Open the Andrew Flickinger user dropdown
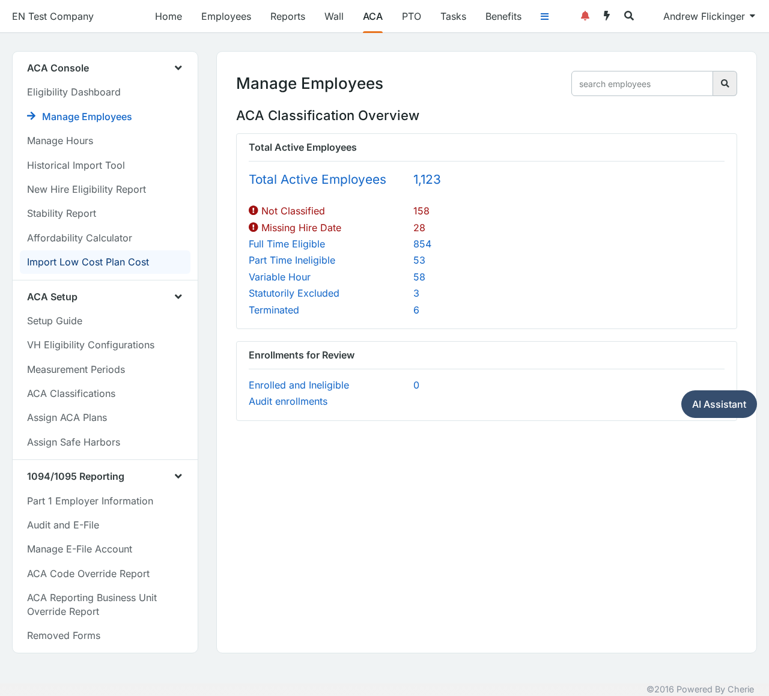This screenshot has height=696, width=769. point(709,16)
